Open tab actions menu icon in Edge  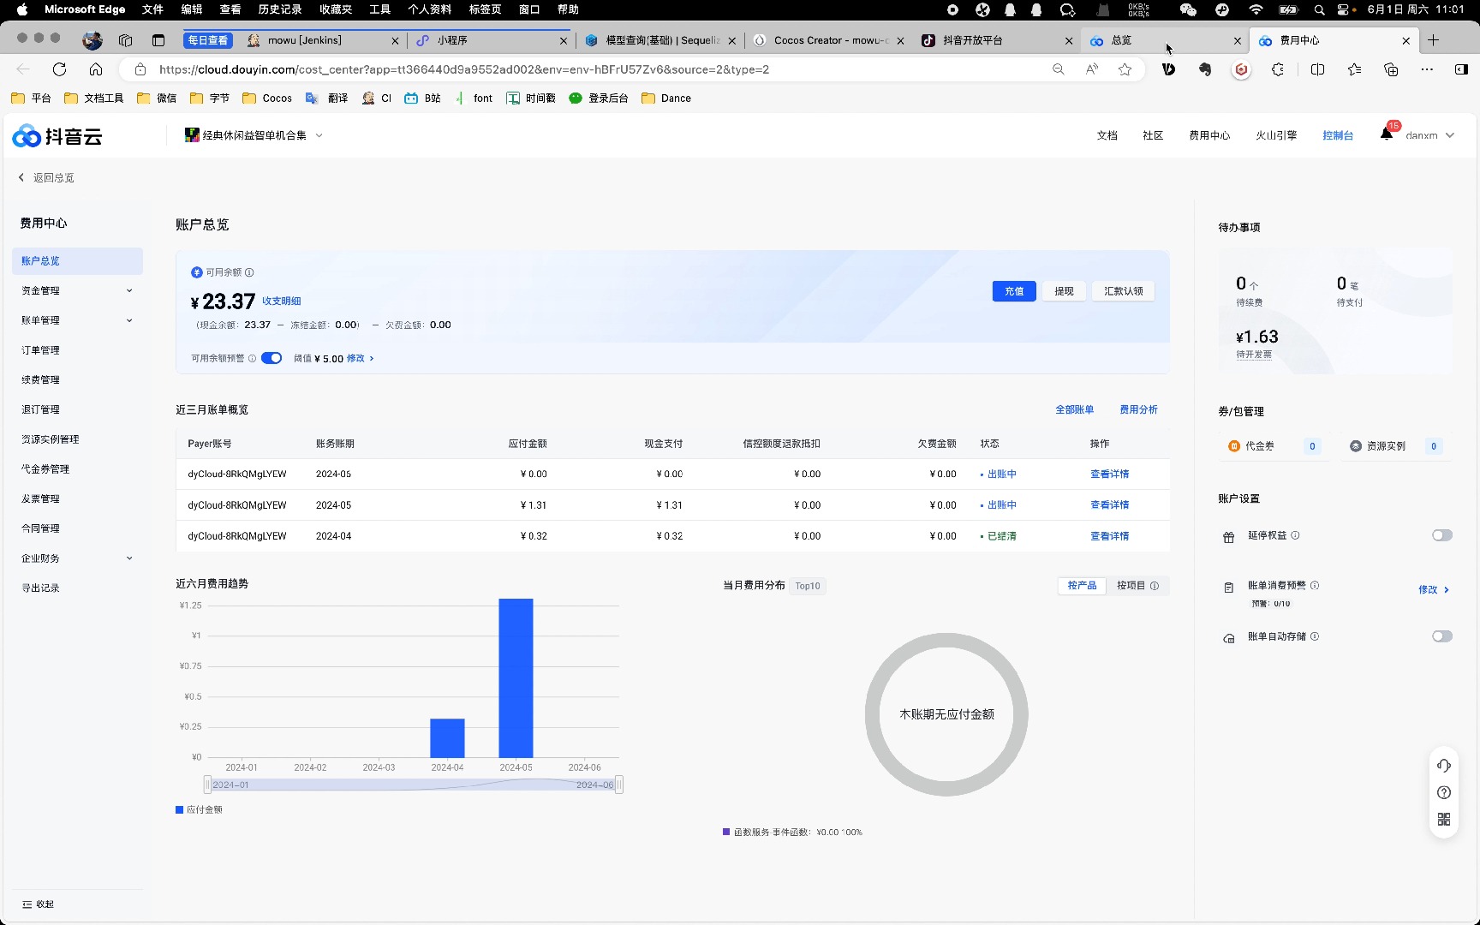[158, 40]
